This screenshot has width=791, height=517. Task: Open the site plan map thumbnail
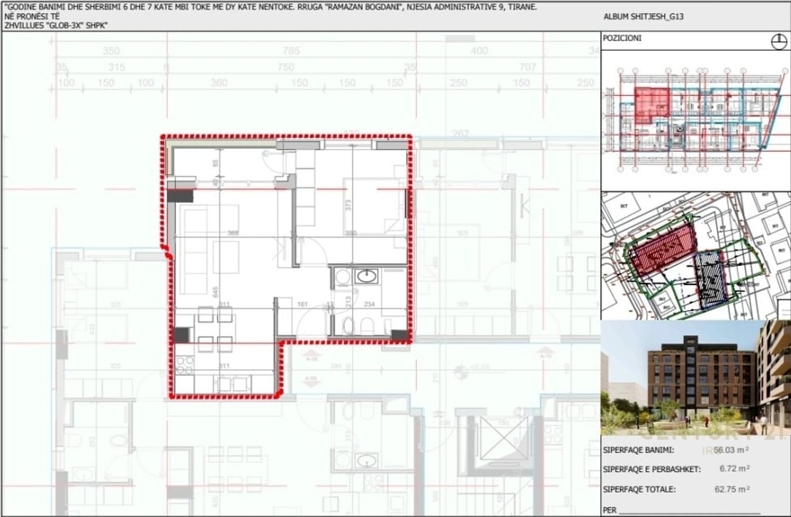(695, 255)
